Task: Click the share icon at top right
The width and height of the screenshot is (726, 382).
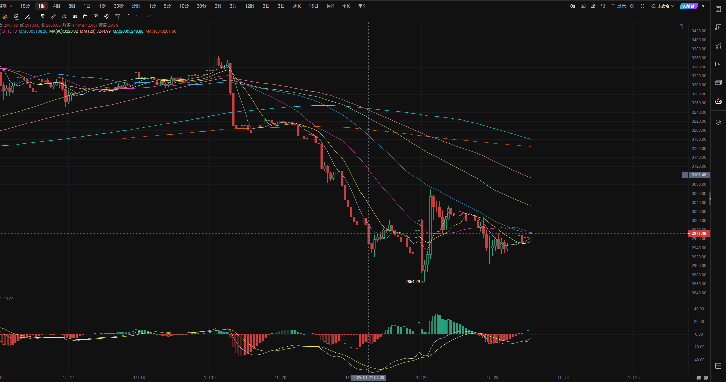Action: point(704,6)
